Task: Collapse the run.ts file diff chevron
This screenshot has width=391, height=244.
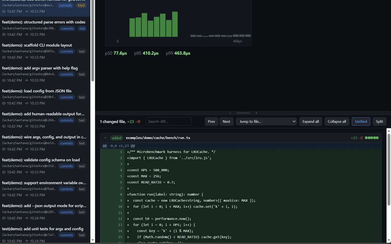Action: [x=105, y=138]
